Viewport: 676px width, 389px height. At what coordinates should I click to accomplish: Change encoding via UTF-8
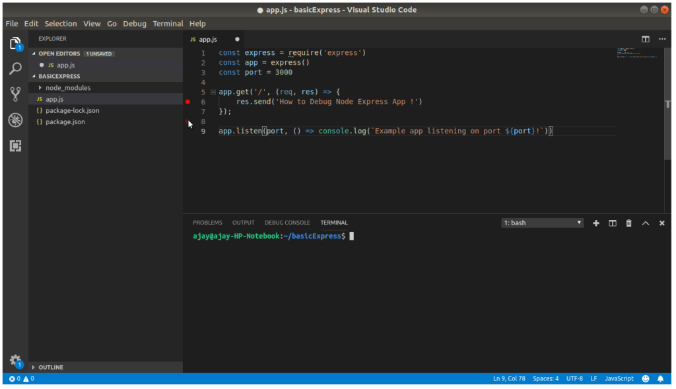pos(574,379)
